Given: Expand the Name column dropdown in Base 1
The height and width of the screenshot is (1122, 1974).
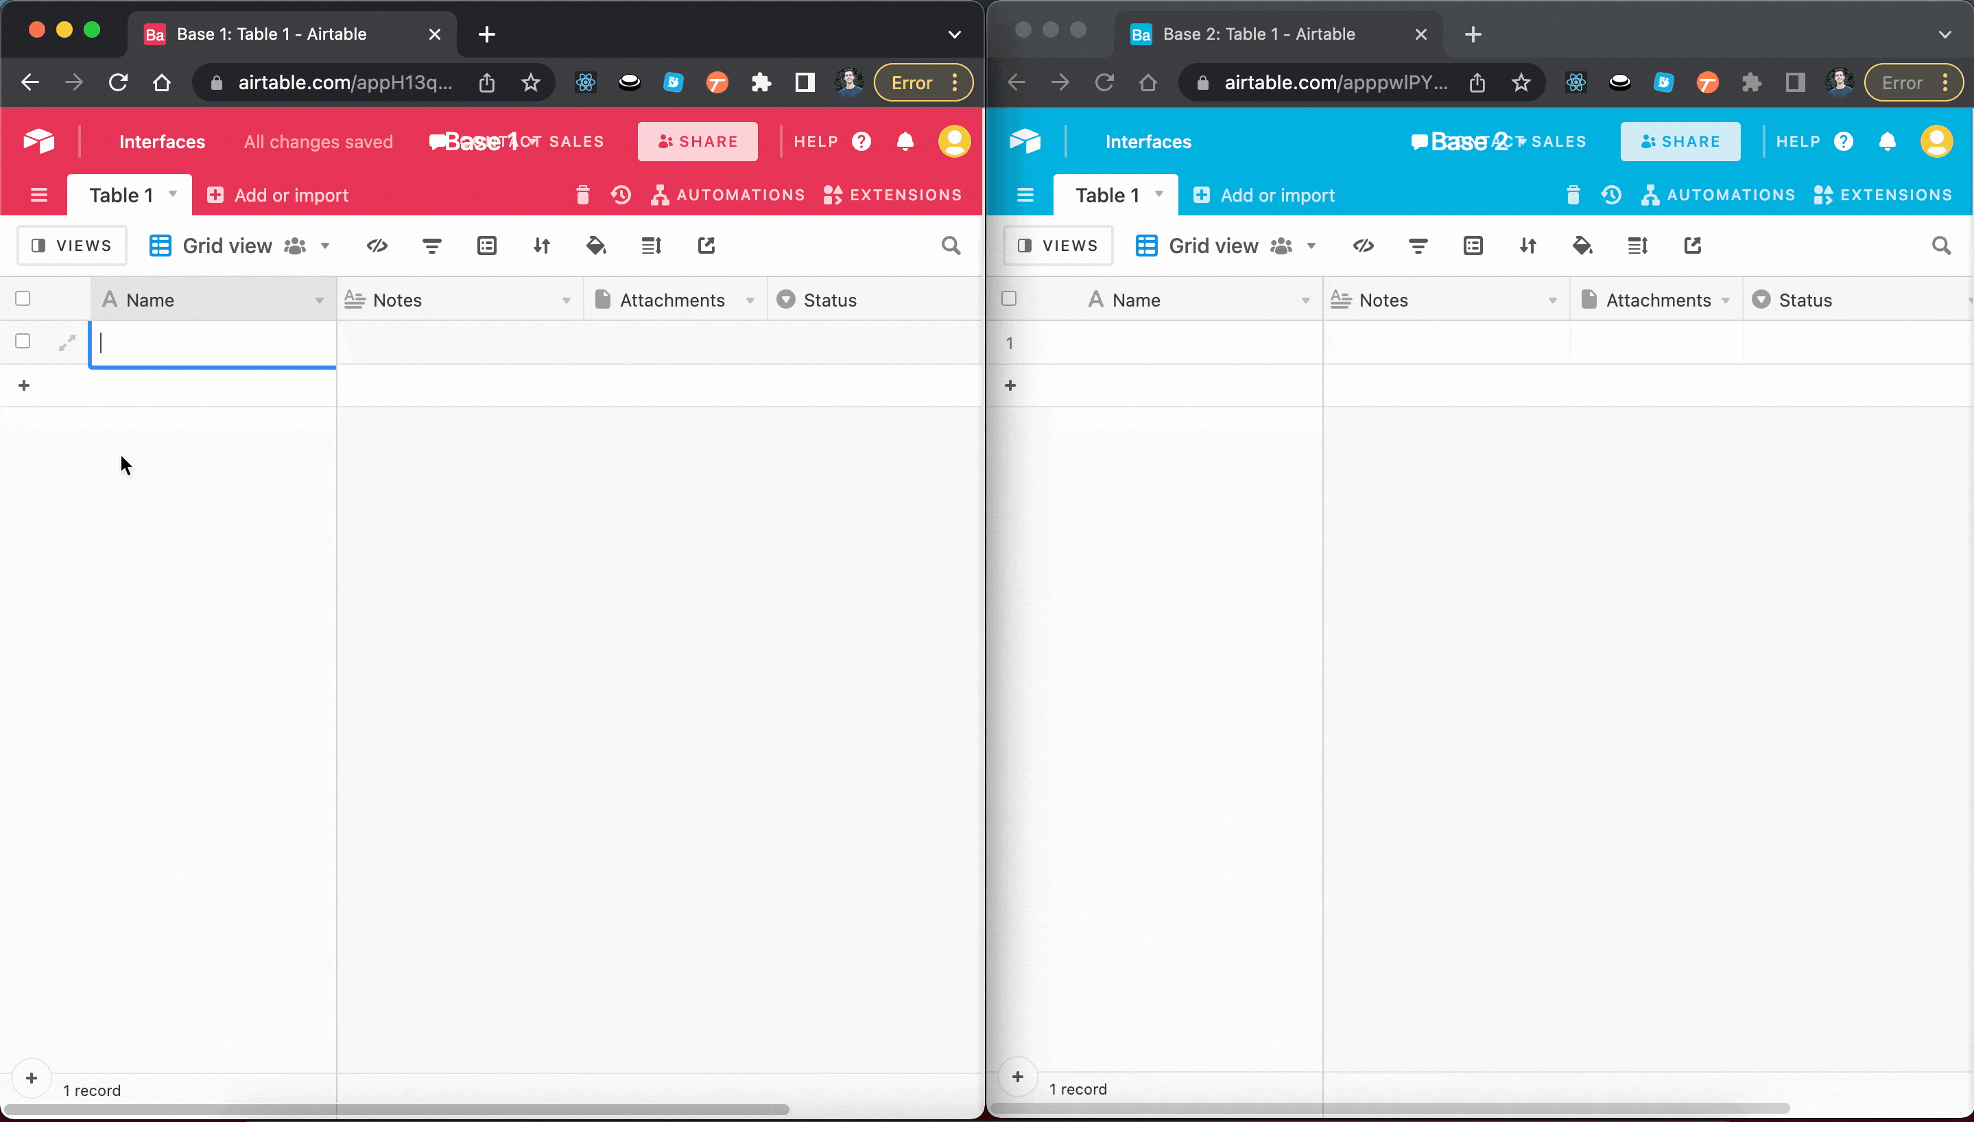Looking at the screenshot, I should [x=319, y=300].
